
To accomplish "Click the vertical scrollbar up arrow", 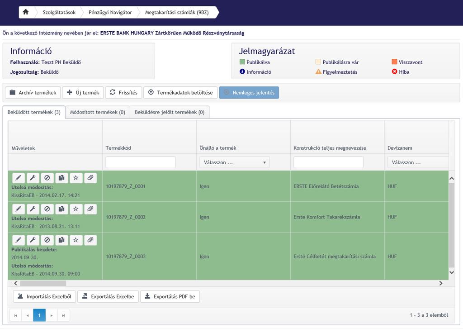I will tap(452, 178).
